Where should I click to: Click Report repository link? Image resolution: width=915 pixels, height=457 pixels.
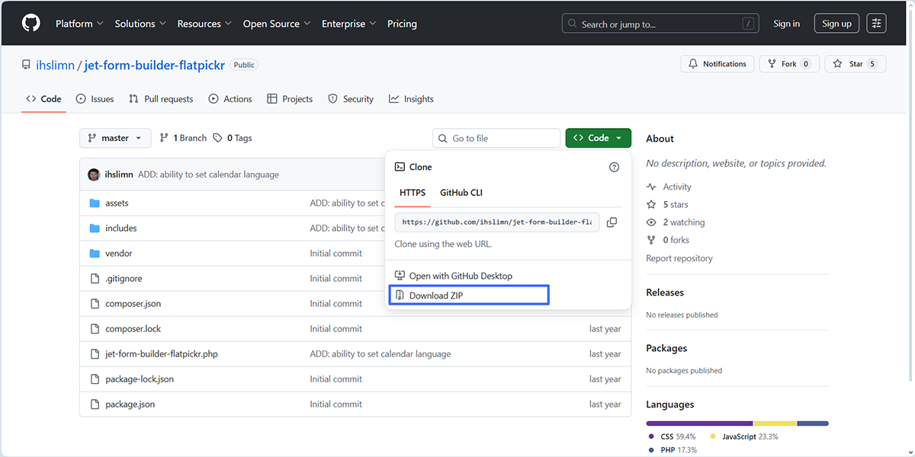[679, 258]
